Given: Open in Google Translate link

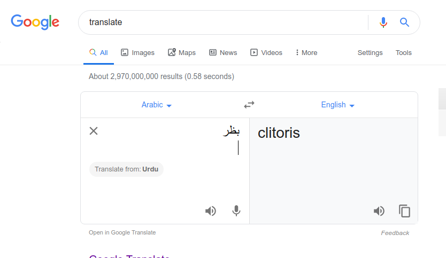Looking at the screenshot, I should click(x=122, y=232).
